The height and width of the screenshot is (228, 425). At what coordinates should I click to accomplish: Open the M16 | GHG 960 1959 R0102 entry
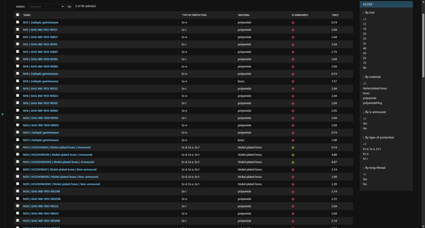click(40, 59)
